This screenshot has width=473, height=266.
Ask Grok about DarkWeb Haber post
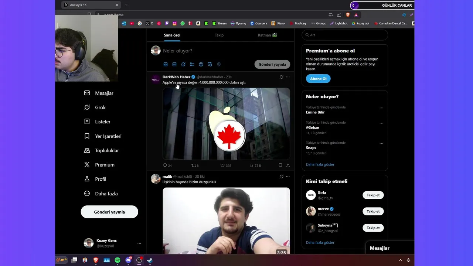281,77
